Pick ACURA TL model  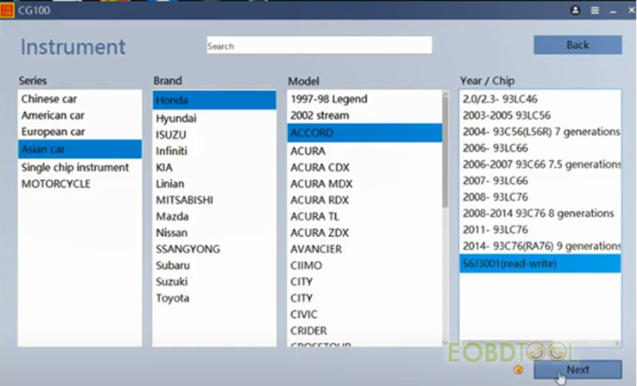click(365, 216)
